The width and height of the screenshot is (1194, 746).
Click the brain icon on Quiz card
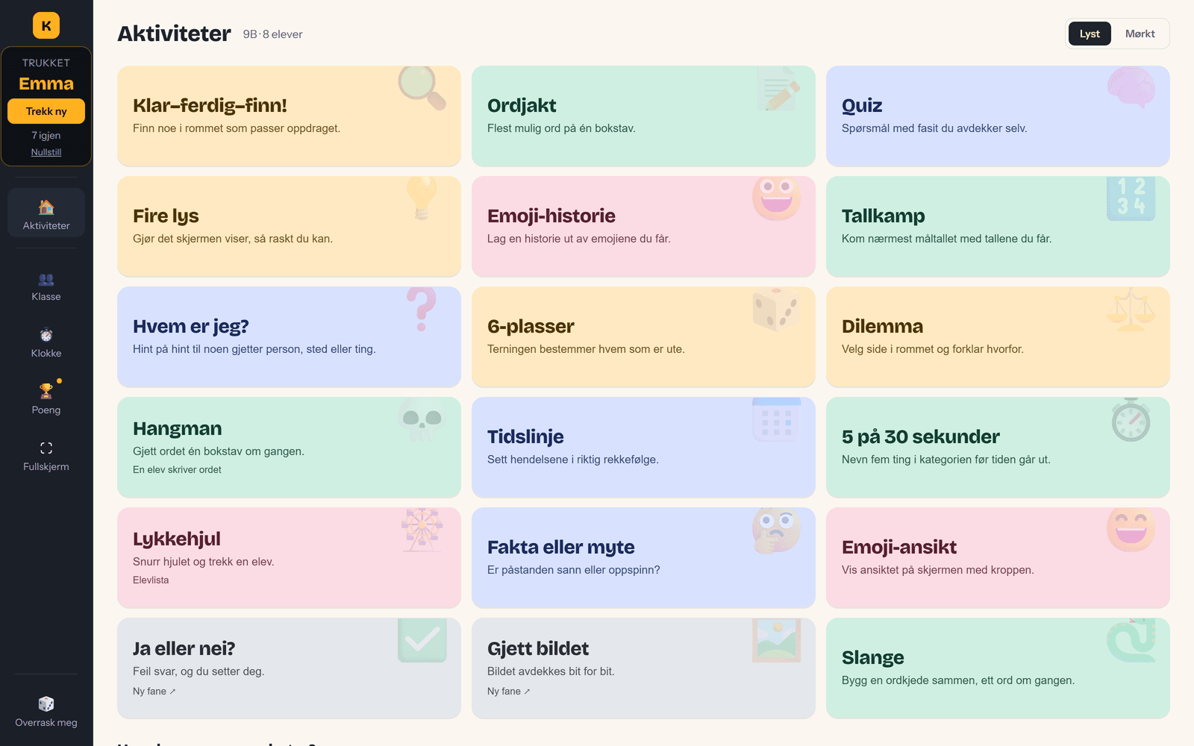(x=1131, y=87)
